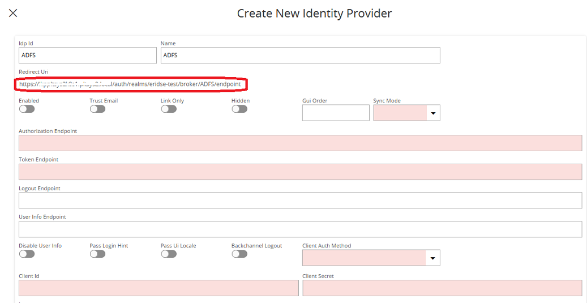This screenshot has height=303, width=587.
Task: Click into the Token Endpoint field
Action: pyautogui.click(x=300, y=172)
